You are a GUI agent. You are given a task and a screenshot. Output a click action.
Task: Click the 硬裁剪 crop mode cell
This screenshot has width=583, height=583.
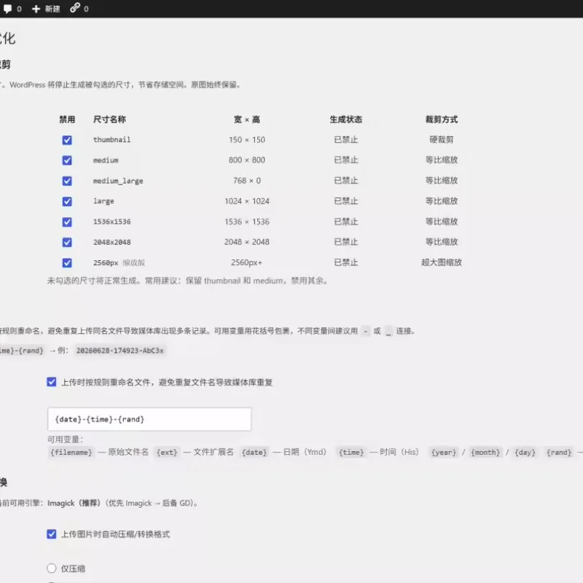pyautogui.click(x=442, y=139)
